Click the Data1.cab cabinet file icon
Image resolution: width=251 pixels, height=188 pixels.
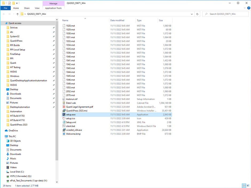[64, 103]
